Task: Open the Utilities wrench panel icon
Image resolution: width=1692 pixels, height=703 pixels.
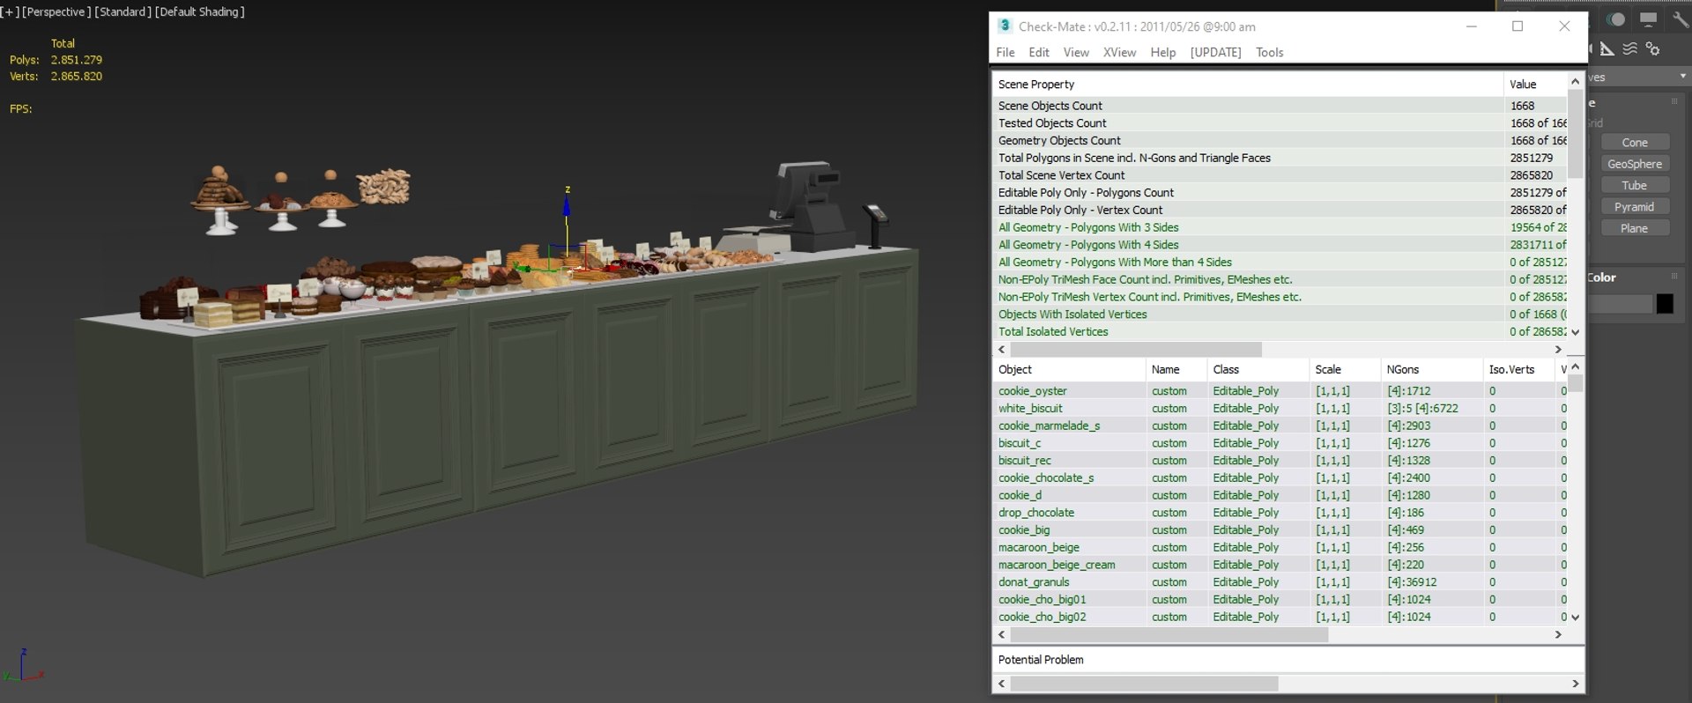Action: pos(1680,19)
